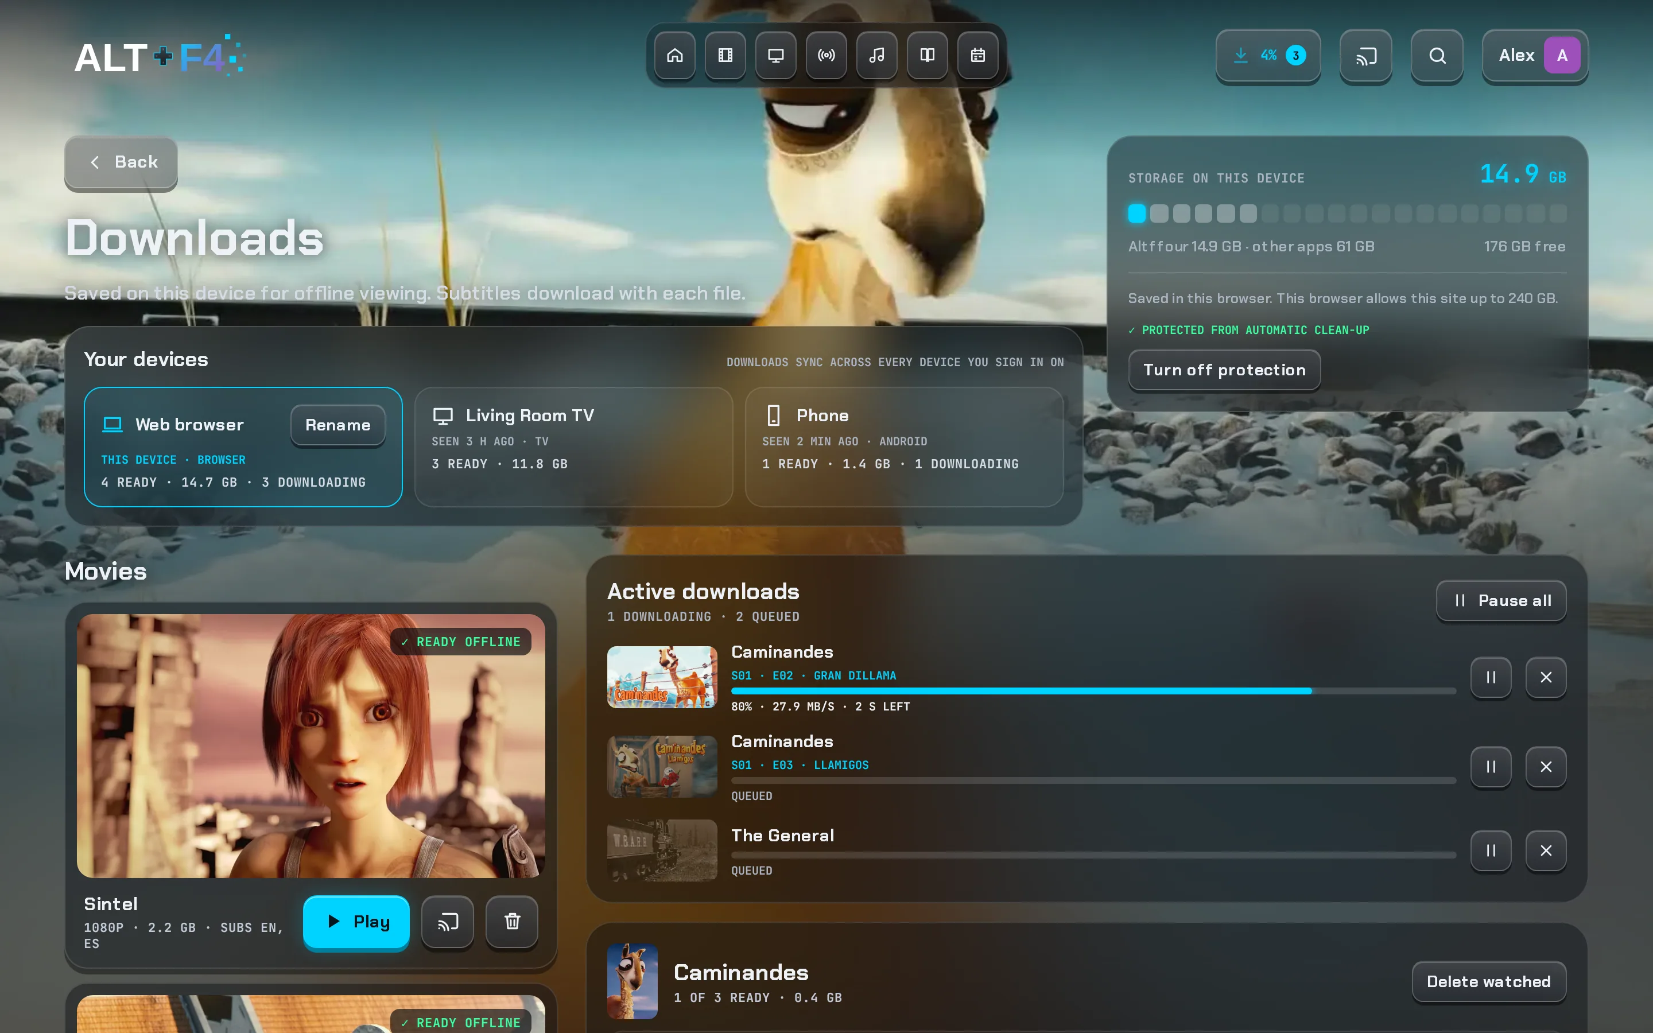The image size is (1653, 1033).
Task: Rename the Web browser device
Action: (338, 425)
